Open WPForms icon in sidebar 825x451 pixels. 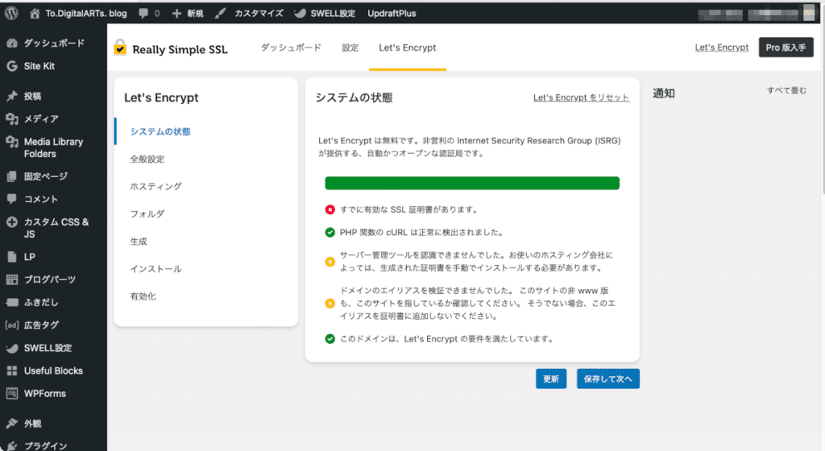[x=11, y=393]
